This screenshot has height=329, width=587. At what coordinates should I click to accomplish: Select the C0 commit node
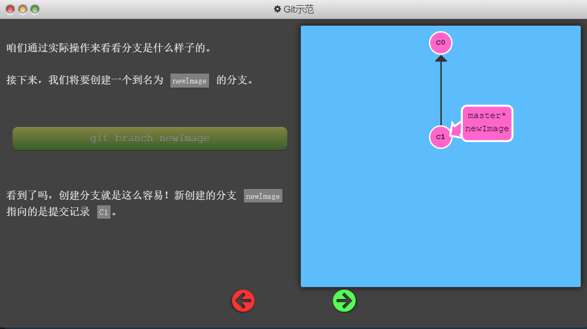click(x=440, y=43)
